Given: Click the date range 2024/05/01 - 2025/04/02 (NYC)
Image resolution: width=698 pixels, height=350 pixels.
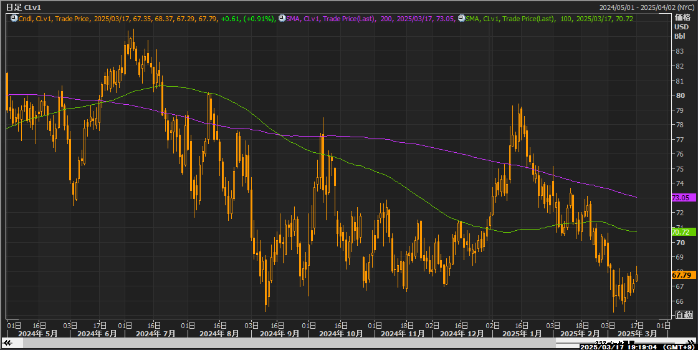Looking at the screenshot, I should [646, 7].
